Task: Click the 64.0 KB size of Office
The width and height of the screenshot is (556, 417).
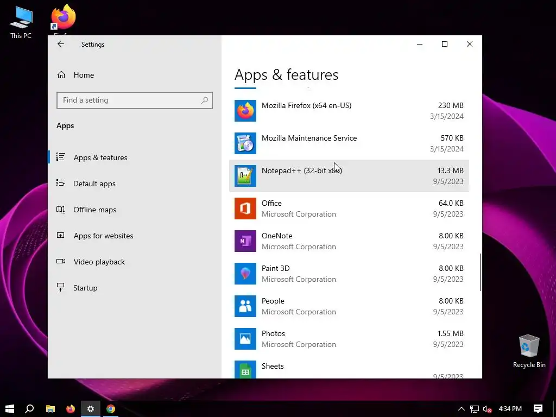Action: click(451, 203)
